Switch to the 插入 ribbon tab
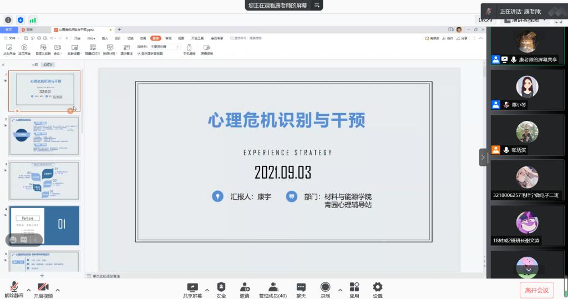The image size is (568, 299). [105, 38]
